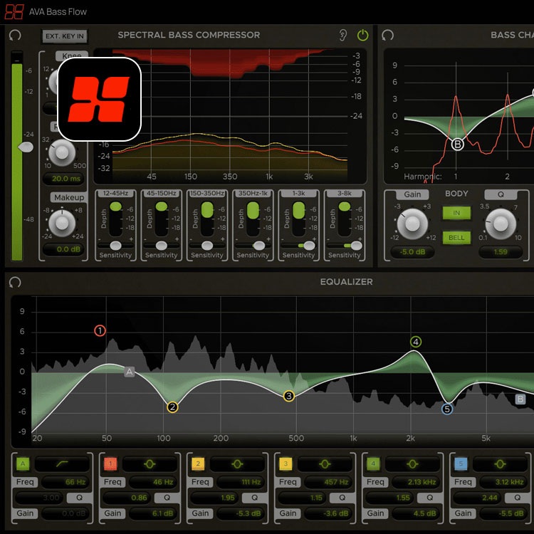
Task: Disable the red band 1 enable button
Action: coord(110,464)
